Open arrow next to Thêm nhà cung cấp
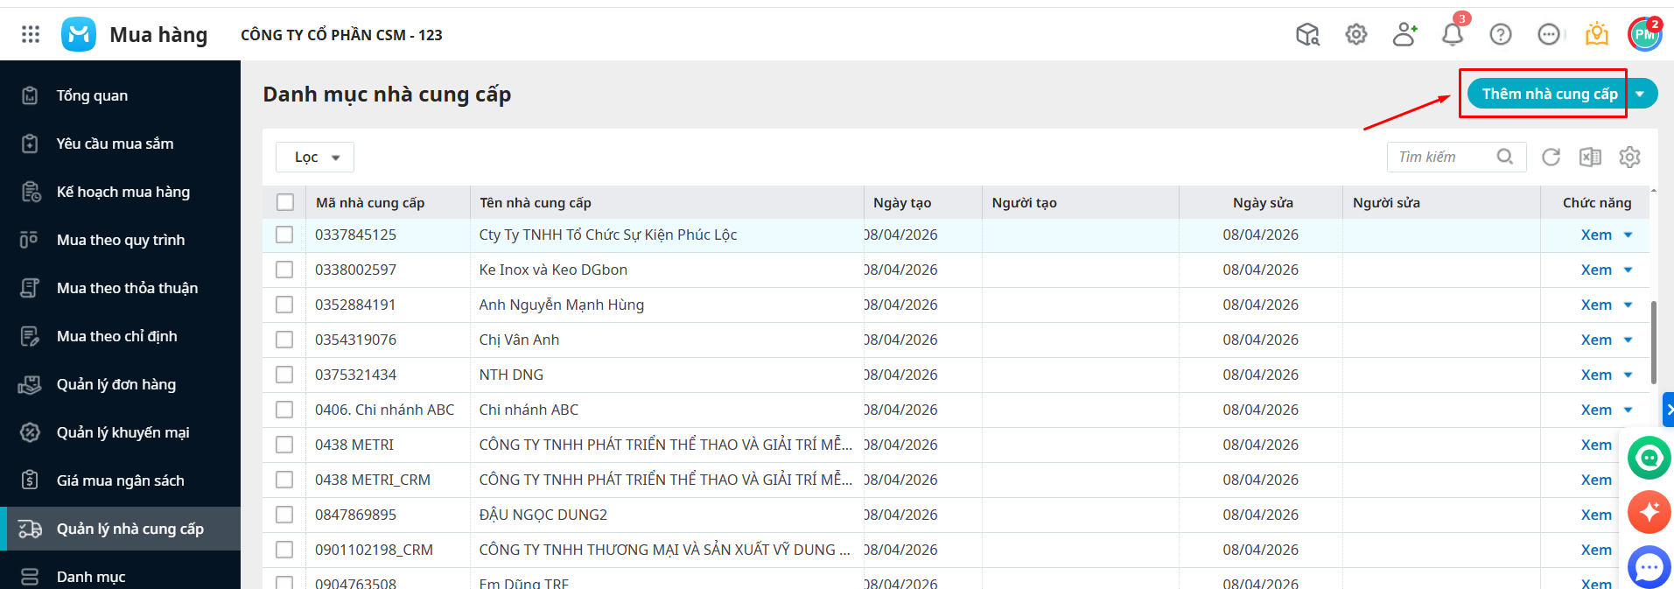The height and width of the screenshot is (589, 1674). coord(1640,94)
